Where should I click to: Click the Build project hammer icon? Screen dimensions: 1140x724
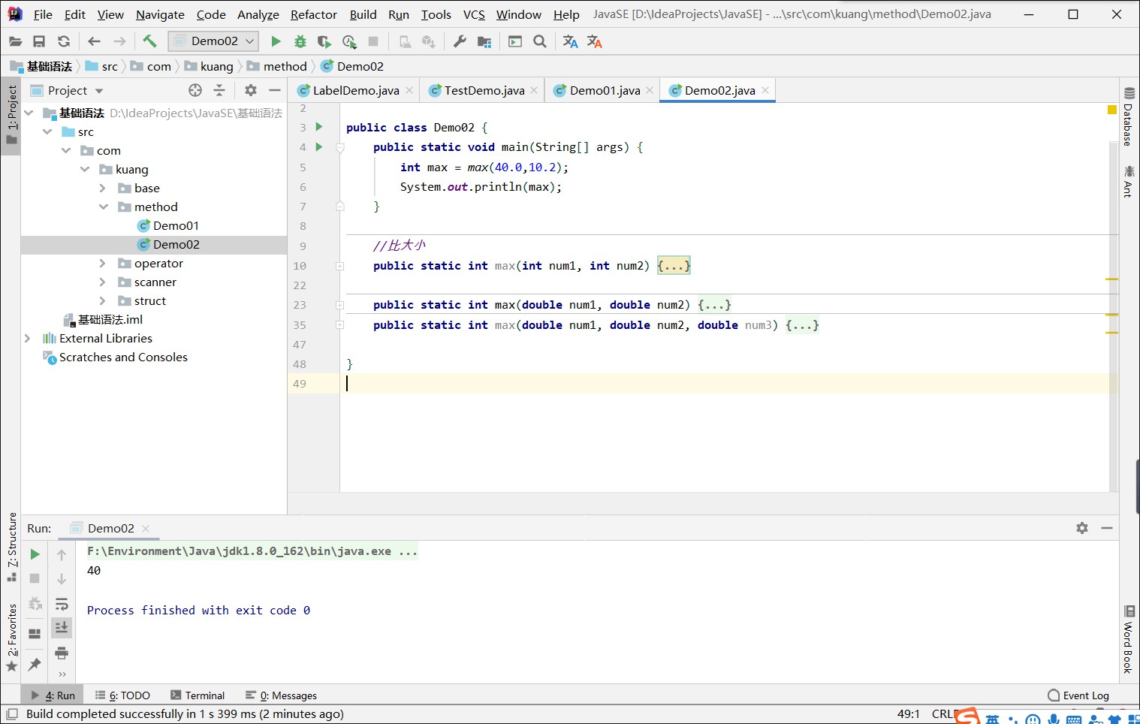click(149, 41)
